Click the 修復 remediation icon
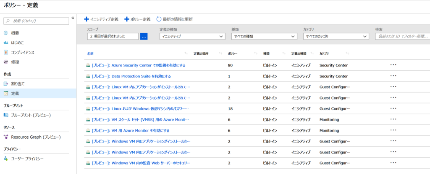The height and width of the screenshot is (174, 430). (6, 62)
